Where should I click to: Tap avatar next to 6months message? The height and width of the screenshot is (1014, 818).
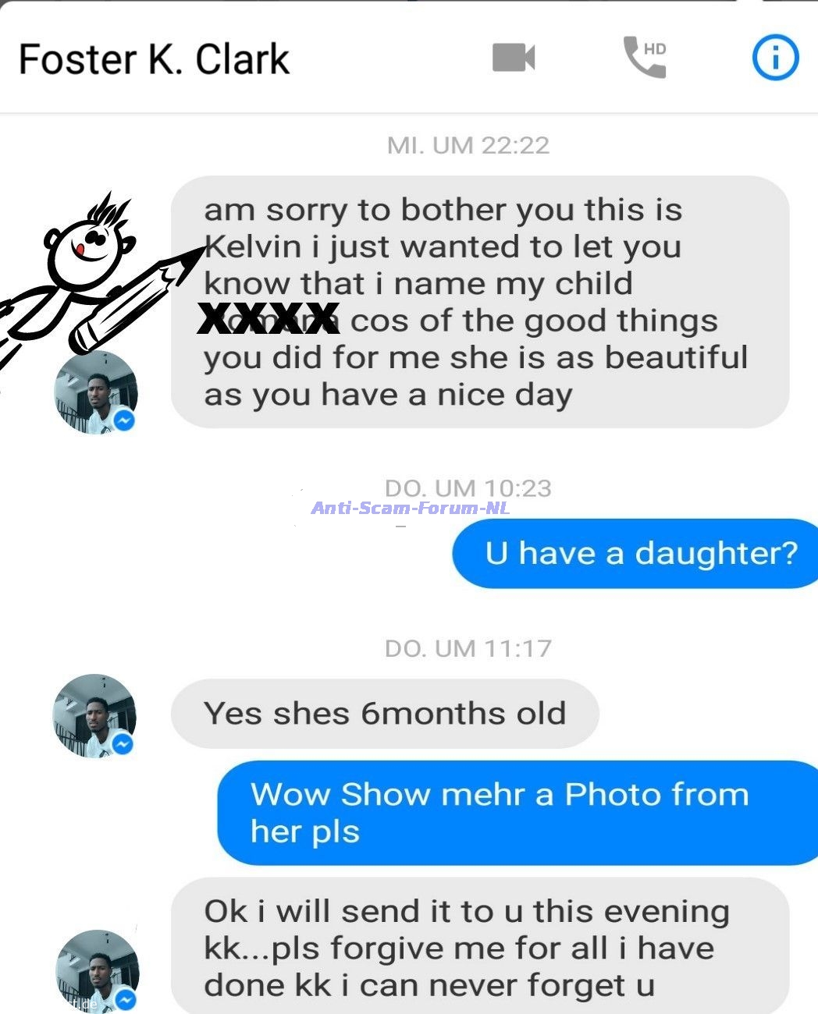(x=94, y=716)
